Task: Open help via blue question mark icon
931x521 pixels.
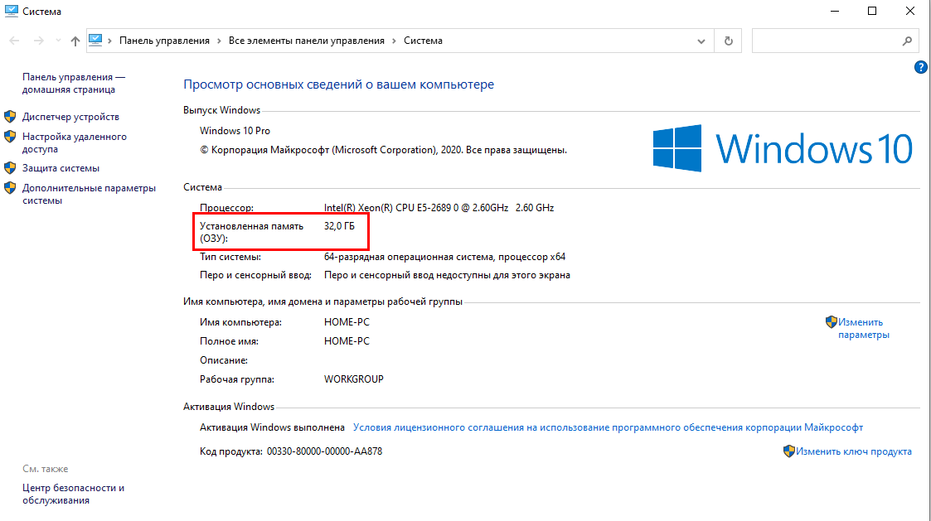Action: [921, 67]
